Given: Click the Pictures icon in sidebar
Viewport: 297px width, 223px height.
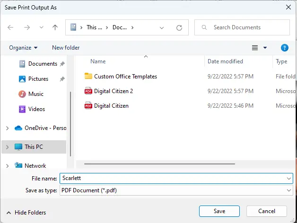Looking at the screenshot, I should [x=22, y=79].
